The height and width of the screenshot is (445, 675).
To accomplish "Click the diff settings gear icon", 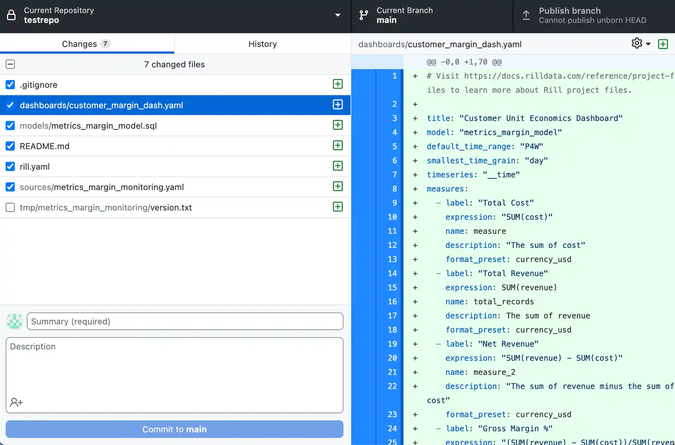I will click(x=637, y=43).
